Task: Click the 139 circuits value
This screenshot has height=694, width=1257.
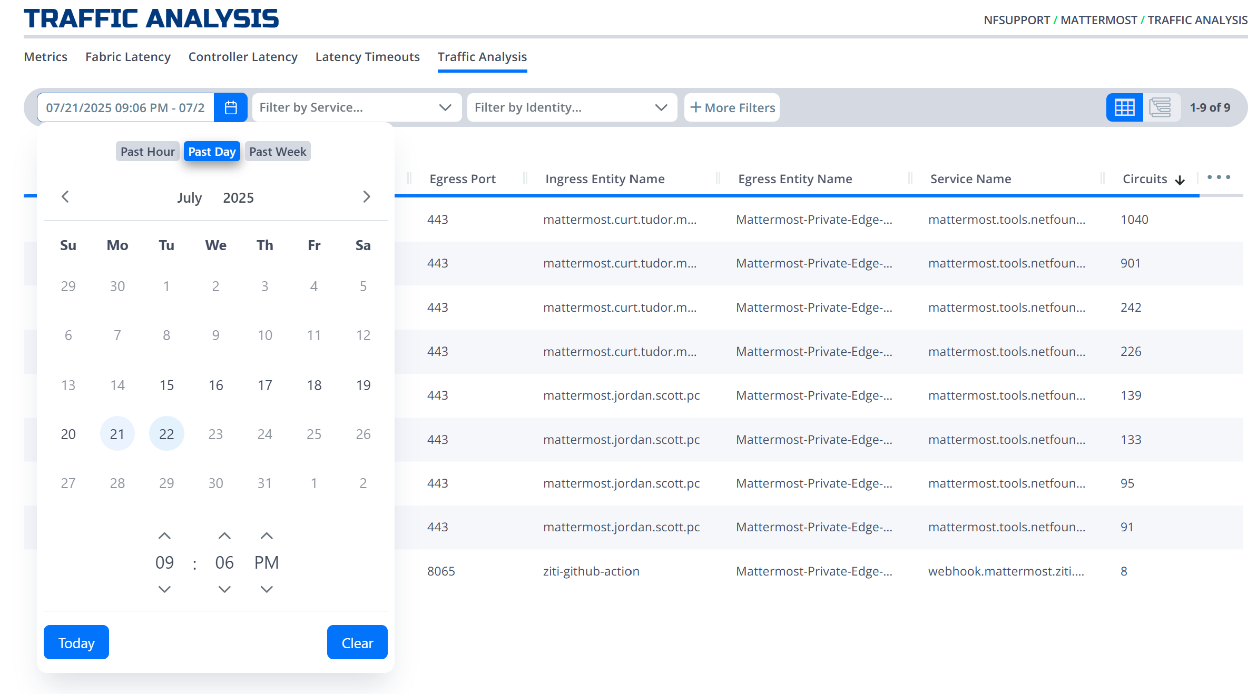Action: point(1131,395)
